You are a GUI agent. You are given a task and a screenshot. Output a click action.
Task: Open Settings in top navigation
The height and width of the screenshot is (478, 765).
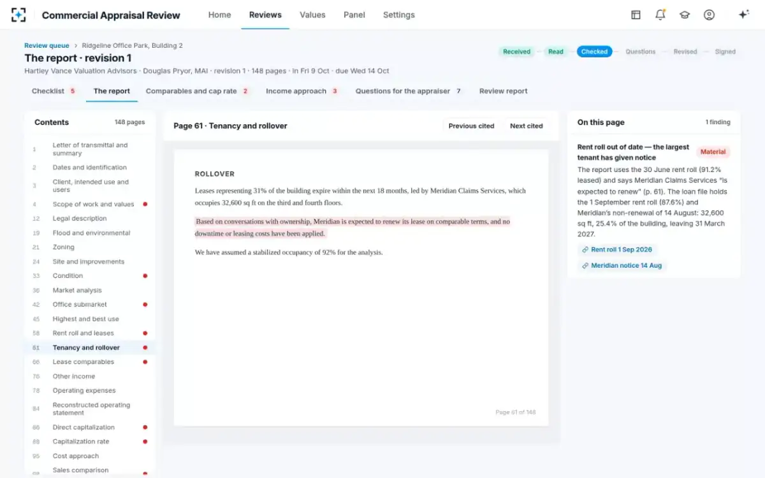pyautogui.click(x=399, y=15)
